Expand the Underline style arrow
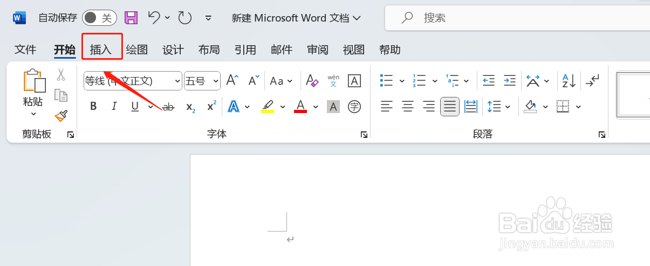This screenshot has height=266, width=650. click(150, 107)
